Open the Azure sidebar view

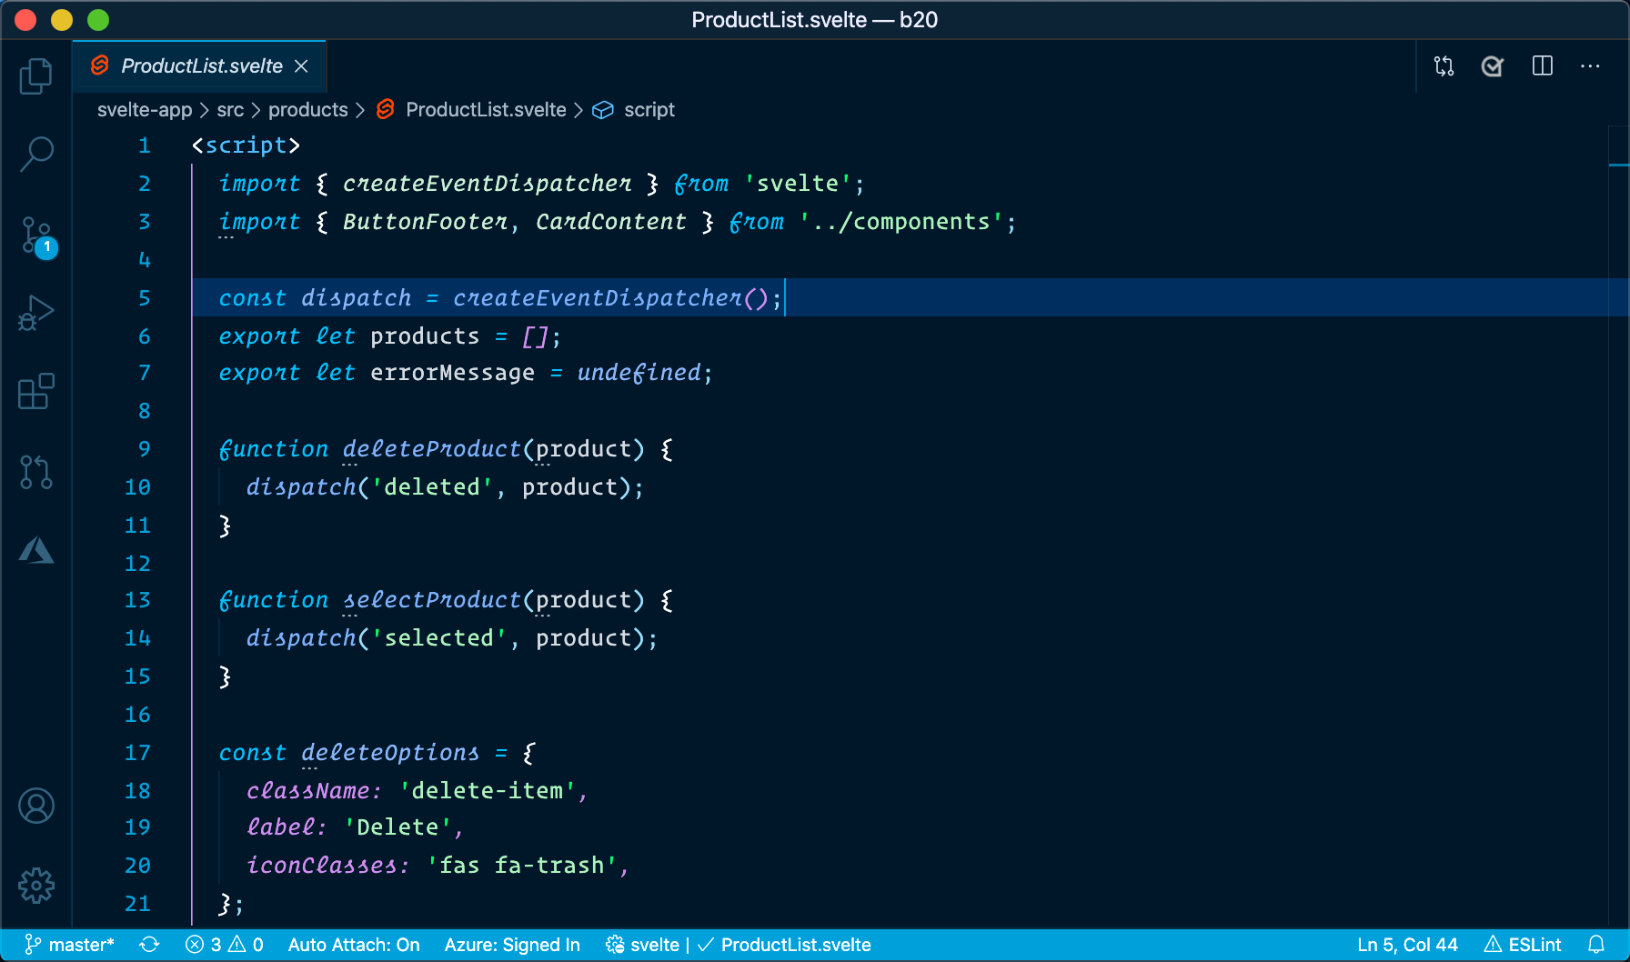(35, 549)
